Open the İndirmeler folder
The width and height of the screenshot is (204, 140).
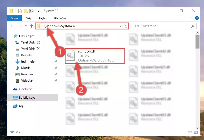28,62
